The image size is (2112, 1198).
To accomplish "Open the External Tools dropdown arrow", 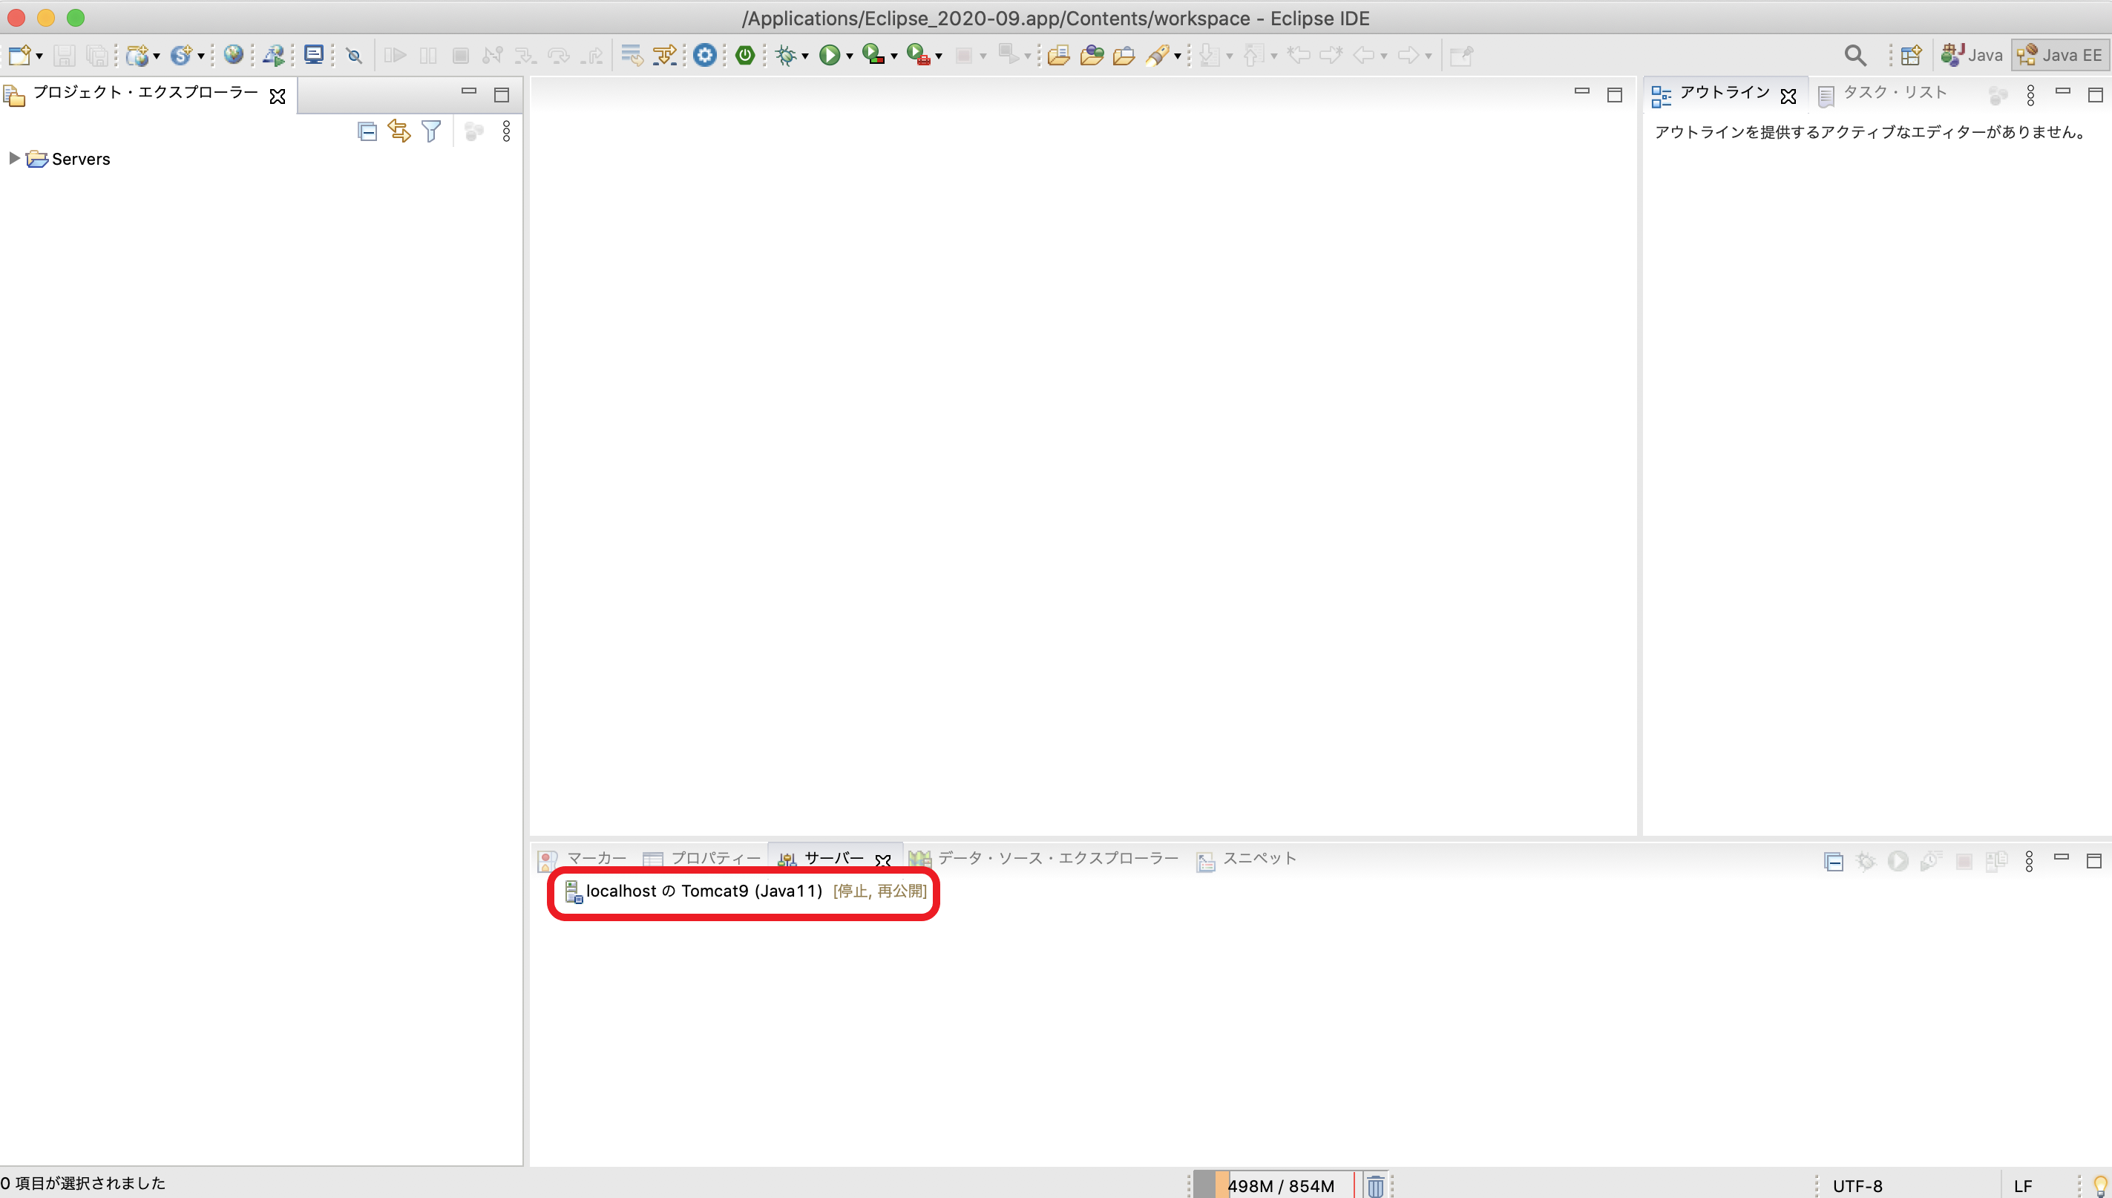I will click(x=939, y=56).
